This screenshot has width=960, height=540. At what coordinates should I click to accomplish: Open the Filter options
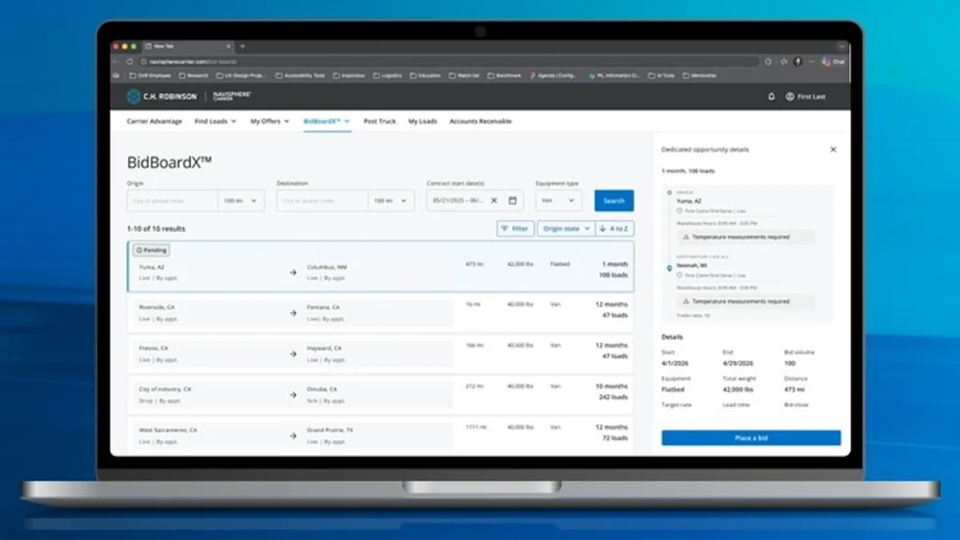[x=515, y=229]
